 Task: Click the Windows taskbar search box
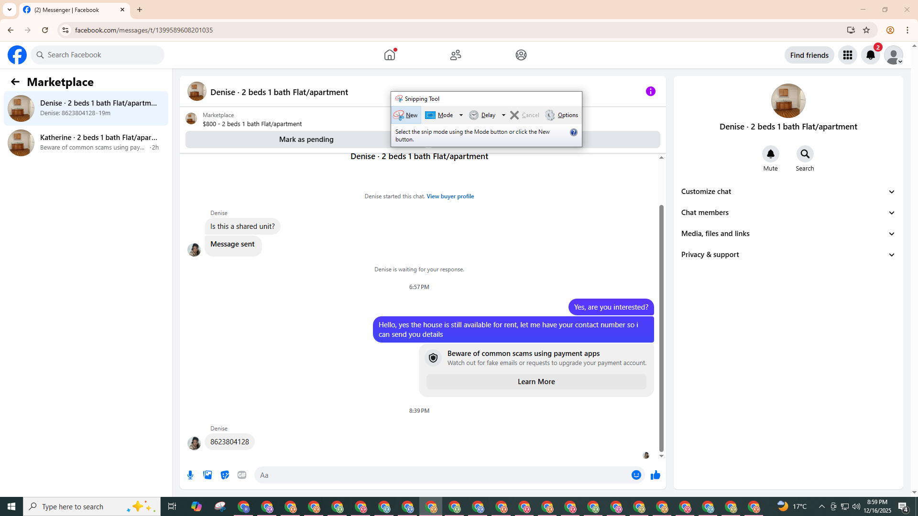92,506
